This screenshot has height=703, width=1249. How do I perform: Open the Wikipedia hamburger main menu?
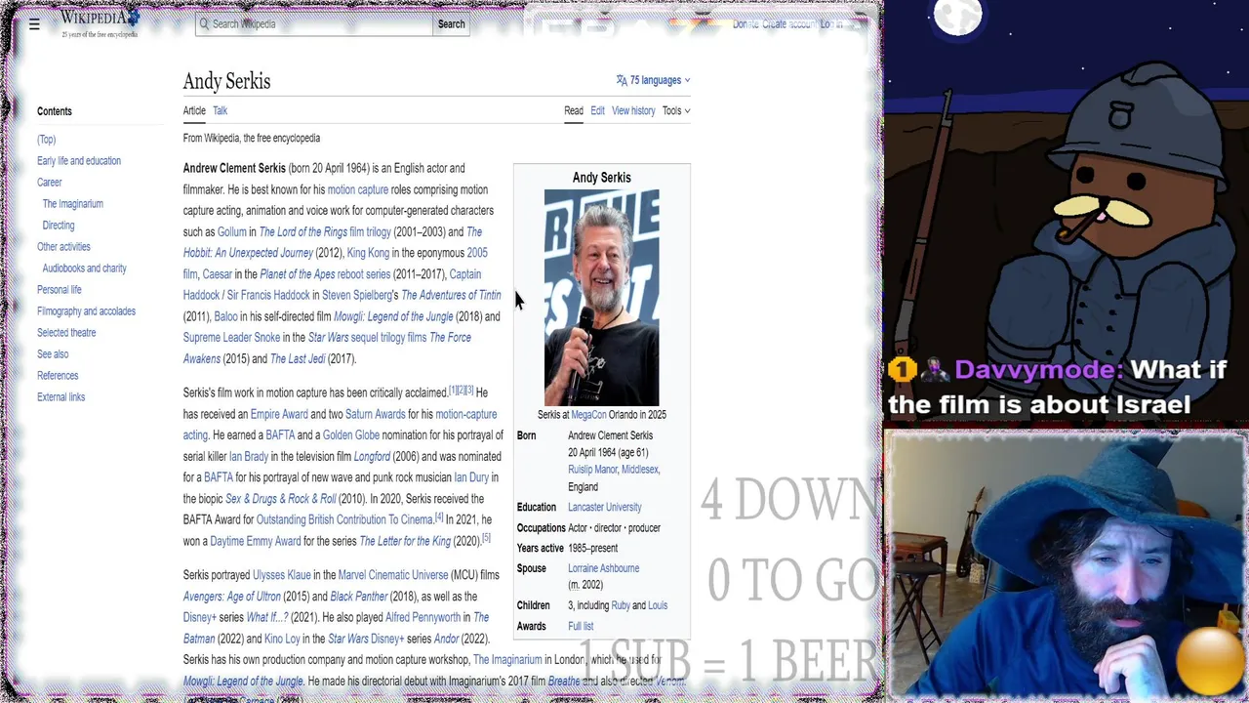[x=34, y=24]
